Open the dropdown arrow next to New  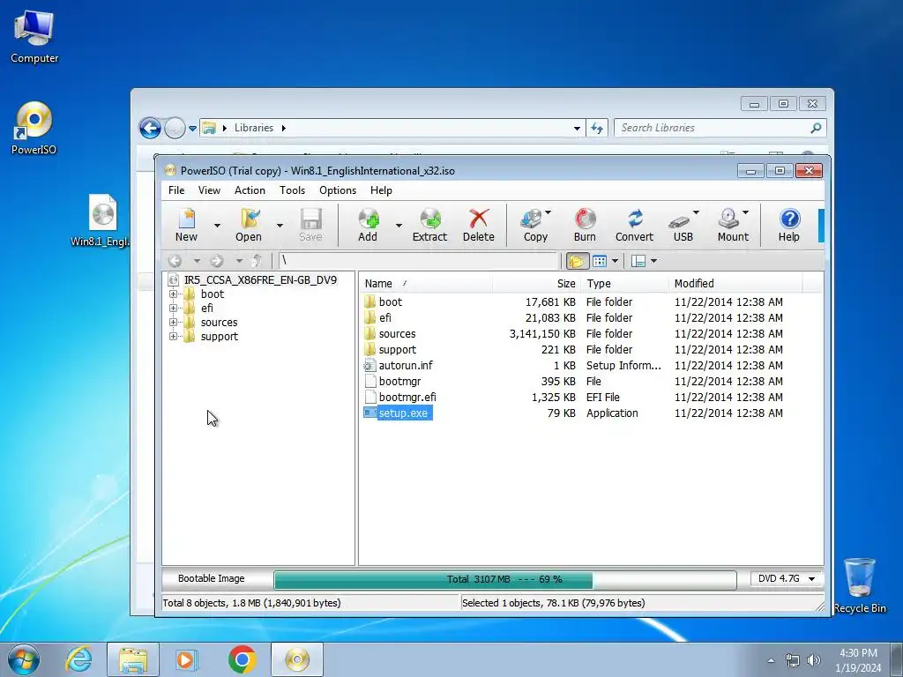217,225
